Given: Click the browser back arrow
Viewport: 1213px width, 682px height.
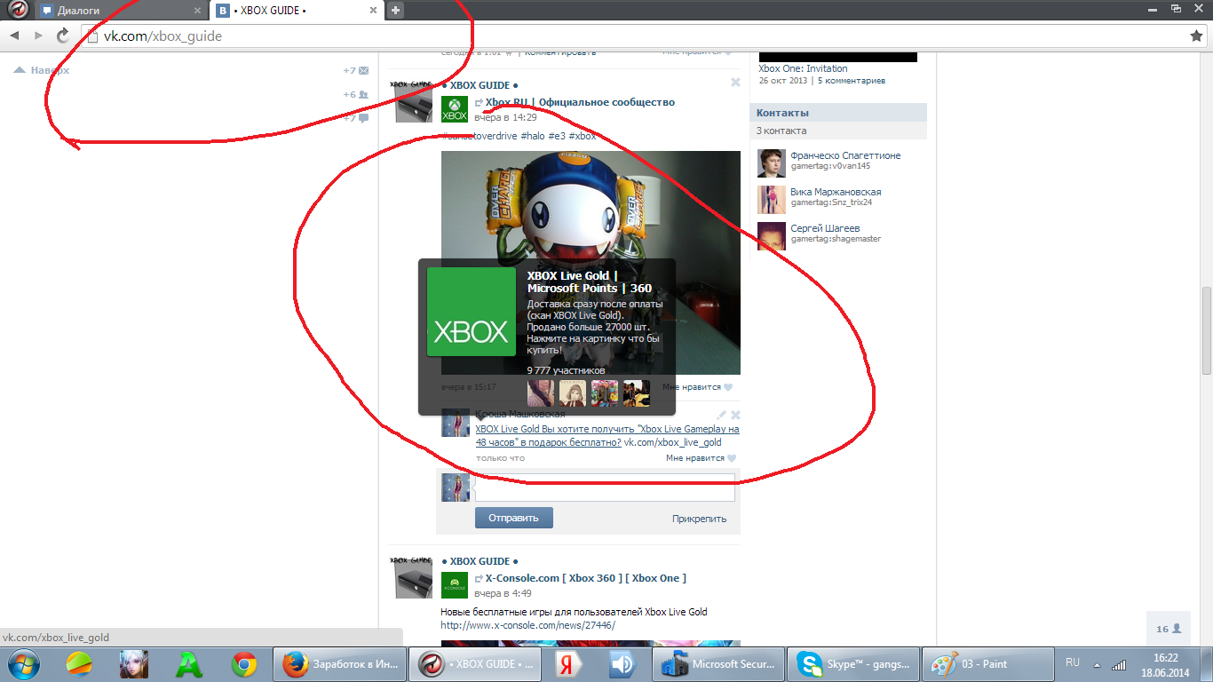Looking at the screenshot, I should (x=14, y=36).
